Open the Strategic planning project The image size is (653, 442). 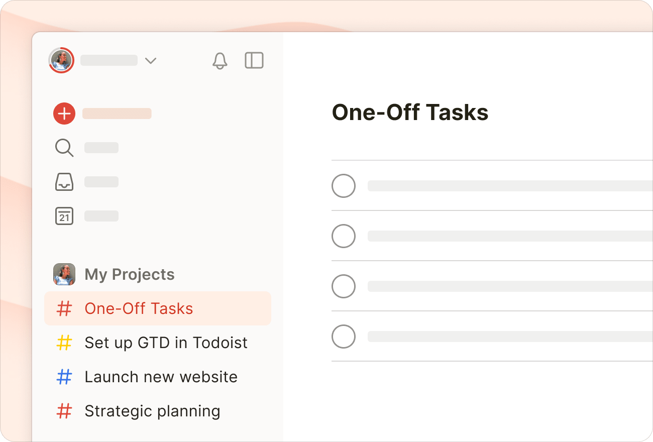[x=152, y=411]
